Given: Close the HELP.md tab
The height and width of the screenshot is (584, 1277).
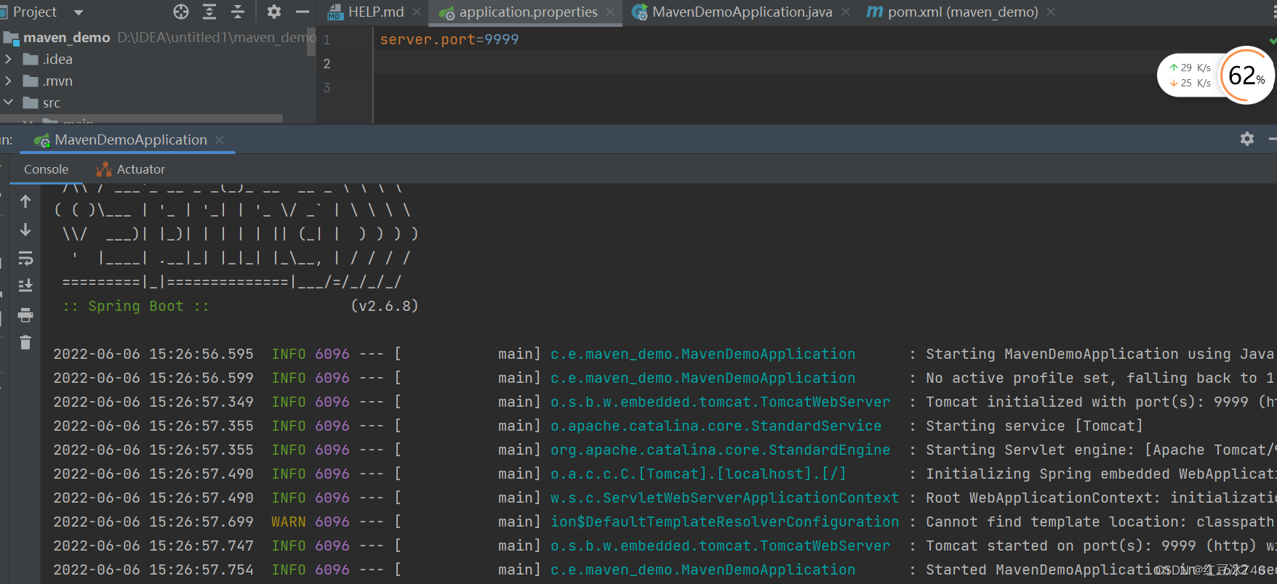Looking at the screenshot, I should 417,12.
